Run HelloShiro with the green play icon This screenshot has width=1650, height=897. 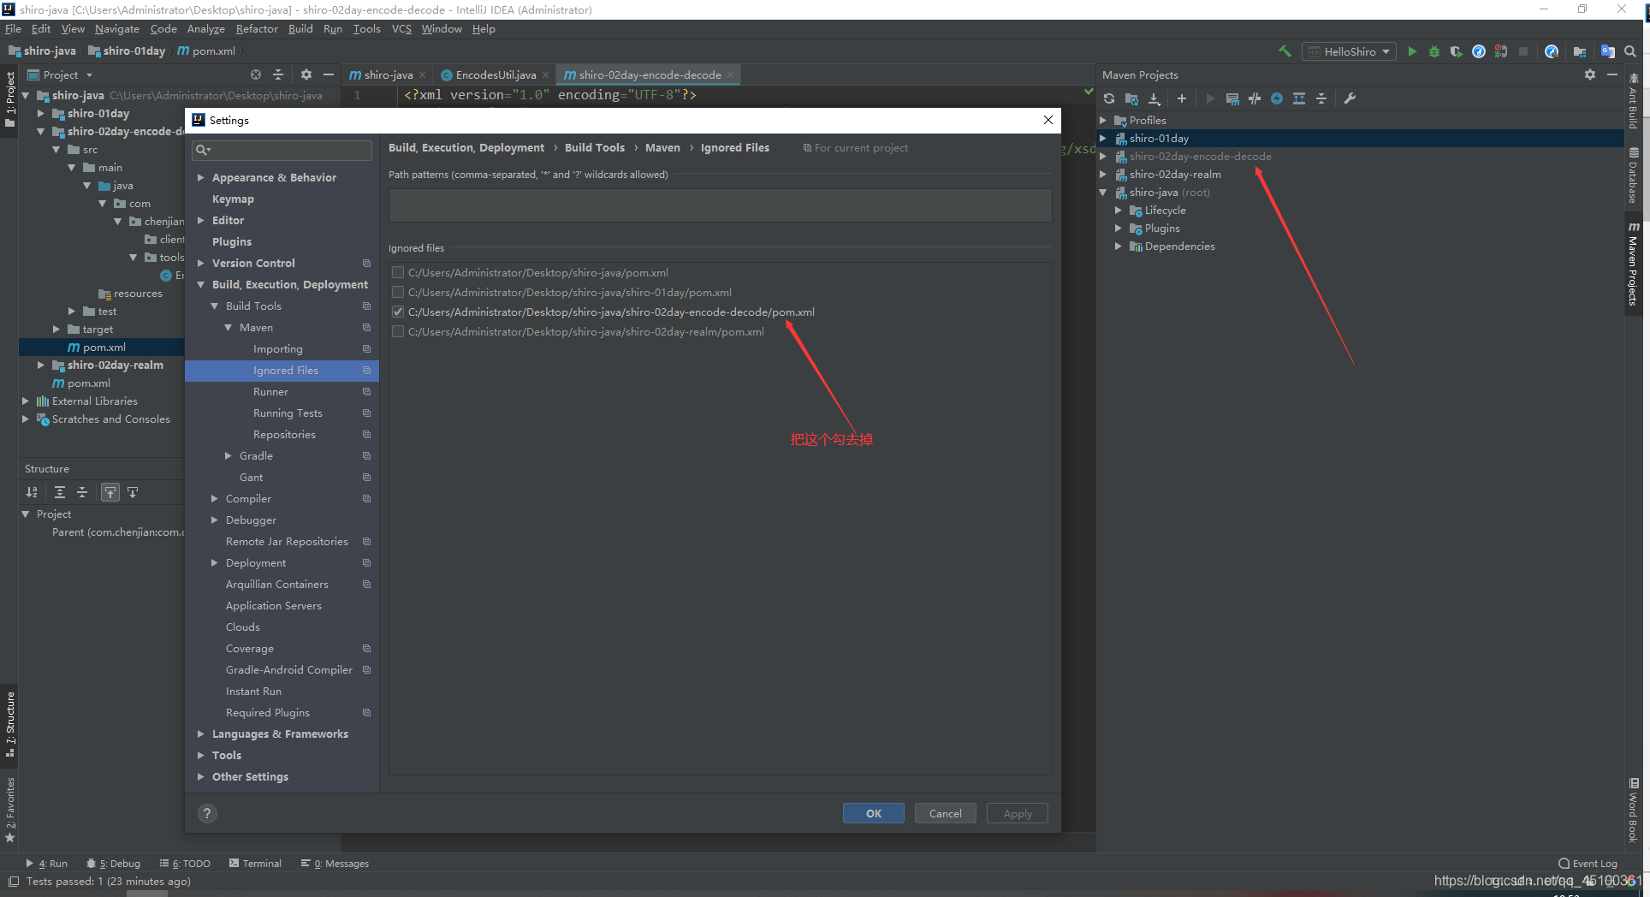(x=1412, y=51)
